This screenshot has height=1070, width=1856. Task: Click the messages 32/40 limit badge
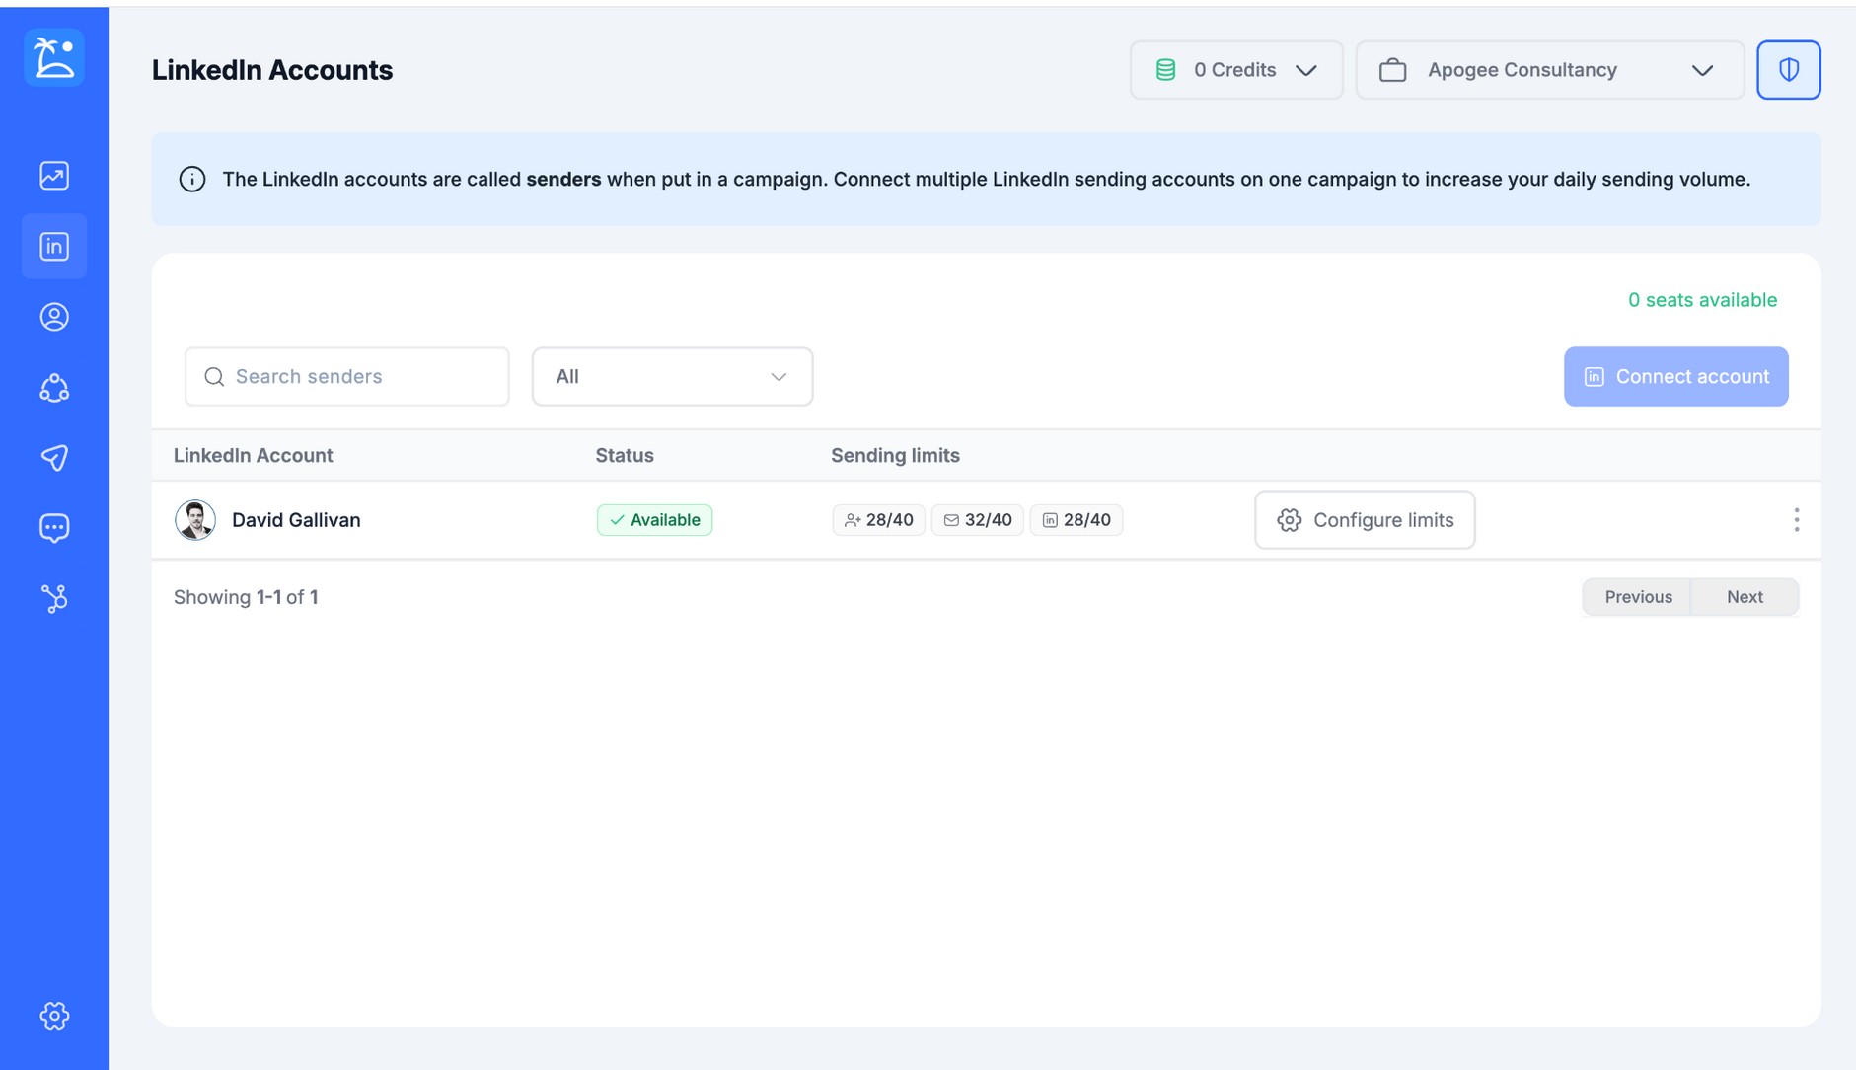[x=977, y=520]
